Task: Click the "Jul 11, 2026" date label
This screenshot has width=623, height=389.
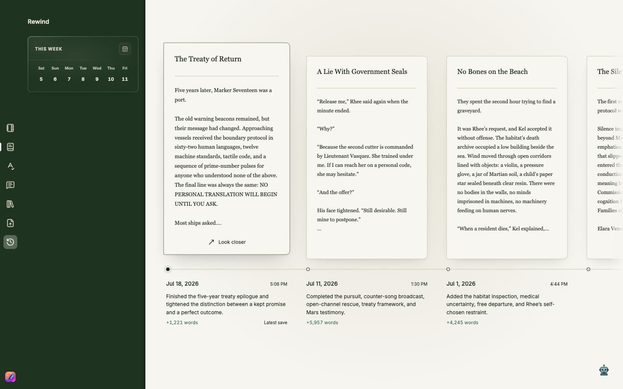Action: (322, 284)
